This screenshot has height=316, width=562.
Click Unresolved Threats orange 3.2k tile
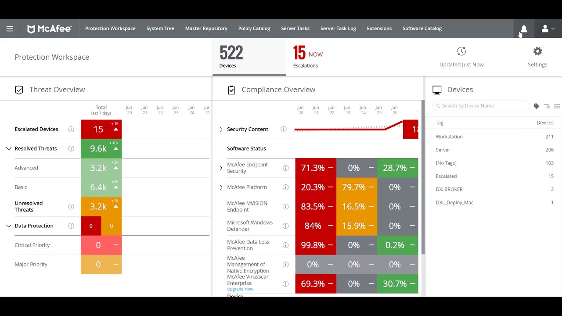click(x=101, y=207)
